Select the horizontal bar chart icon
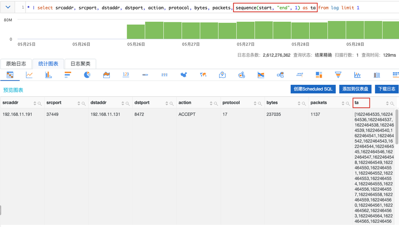The height and width of the screenshot is (227, 399). (68, 75)
